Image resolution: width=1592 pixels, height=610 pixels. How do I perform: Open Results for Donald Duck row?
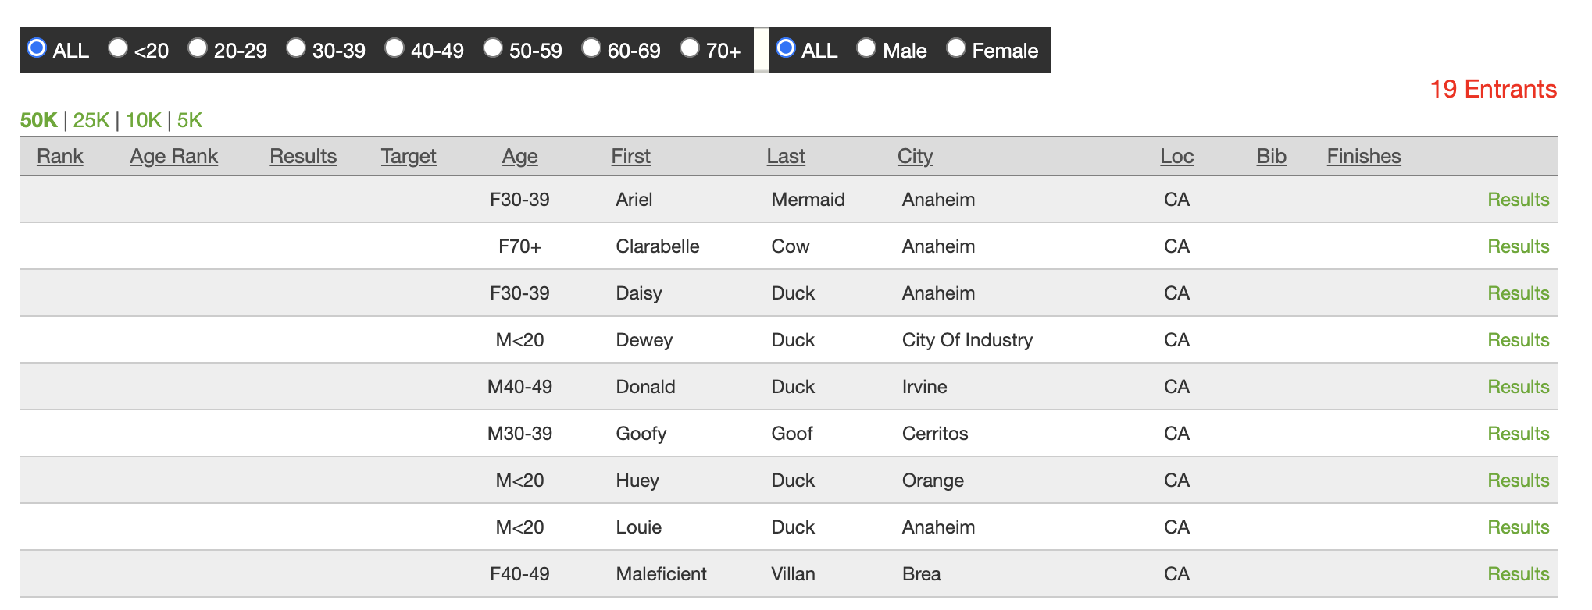1518,387
